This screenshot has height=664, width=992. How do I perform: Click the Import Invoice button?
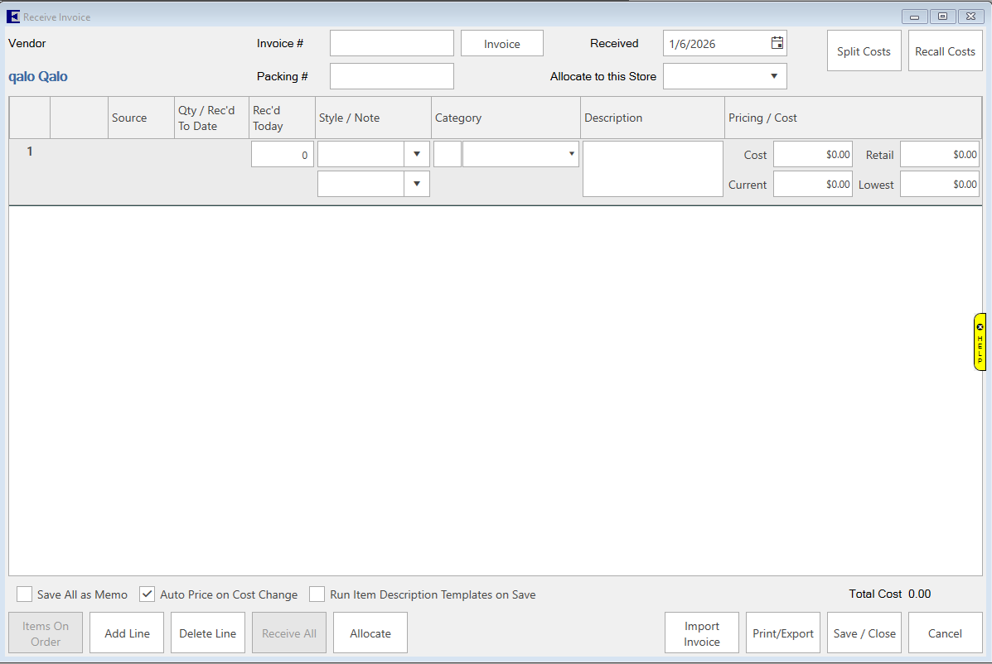tap(701, 633)
